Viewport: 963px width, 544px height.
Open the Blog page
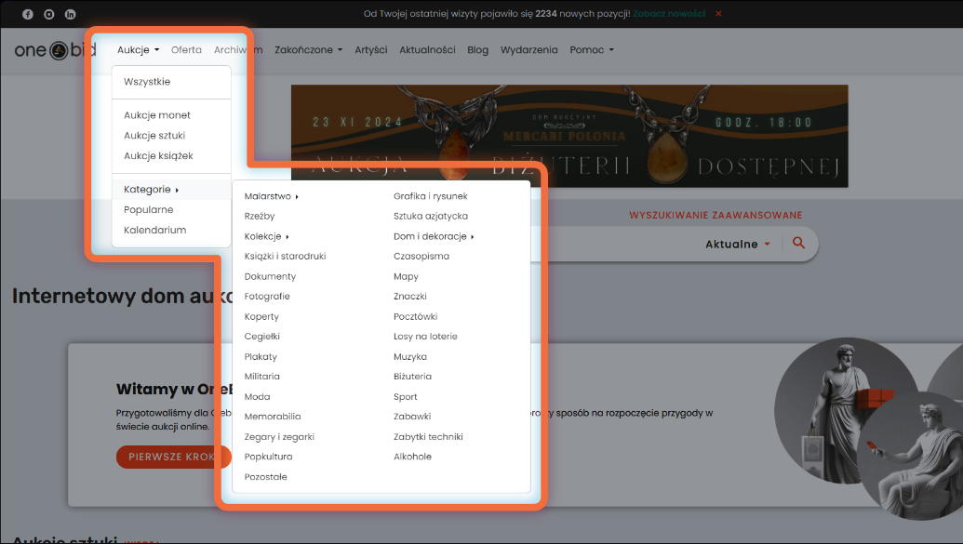point(478,49)
